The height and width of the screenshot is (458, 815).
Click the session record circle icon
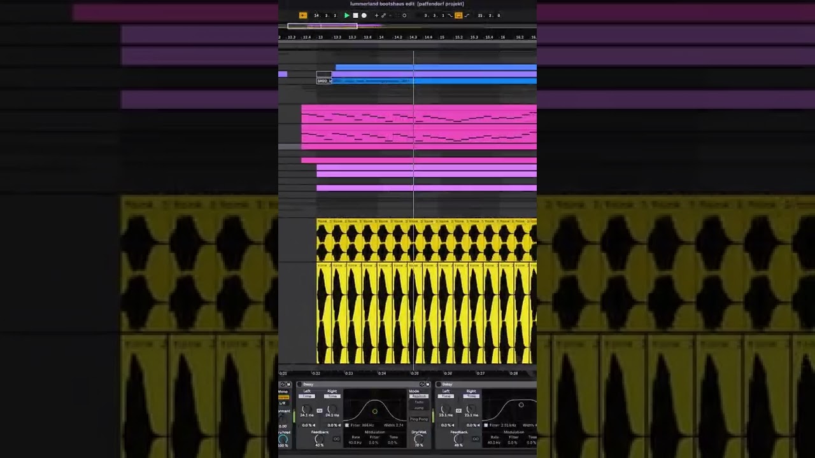point(404,15)
